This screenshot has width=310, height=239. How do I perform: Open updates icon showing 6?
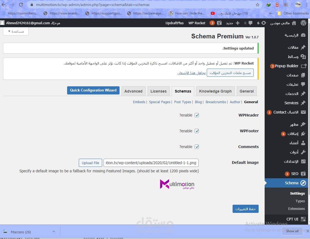(x=264, y=23)
